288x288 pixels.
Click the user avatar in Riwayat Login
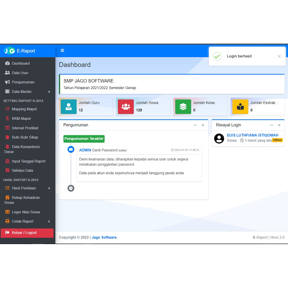(219, 138)
